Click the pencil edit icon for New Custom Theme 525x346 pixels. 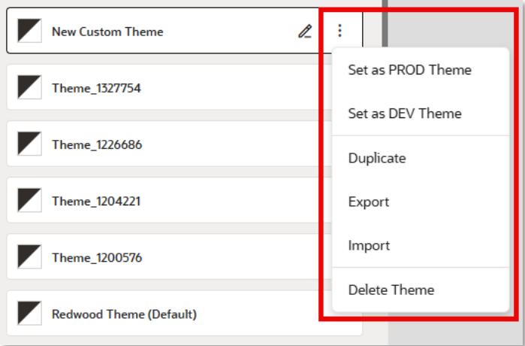[x=304, y=32]
